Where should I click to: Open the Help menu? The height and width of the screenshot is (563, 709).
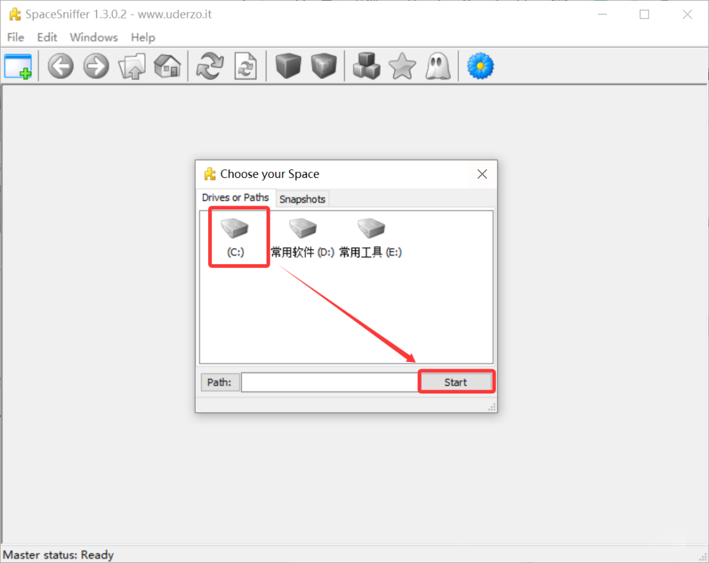point(143,37)
